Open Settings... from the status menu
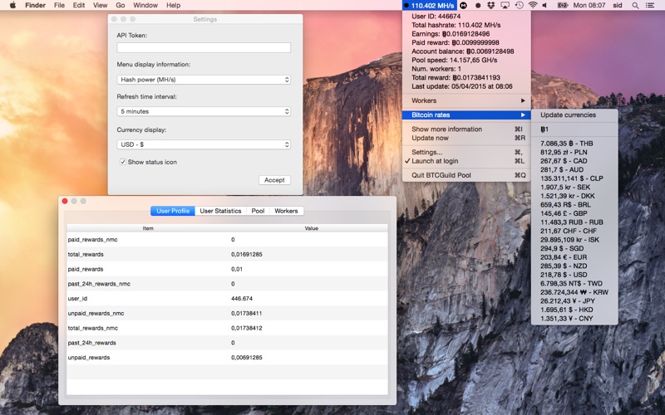 pos(466,152)
